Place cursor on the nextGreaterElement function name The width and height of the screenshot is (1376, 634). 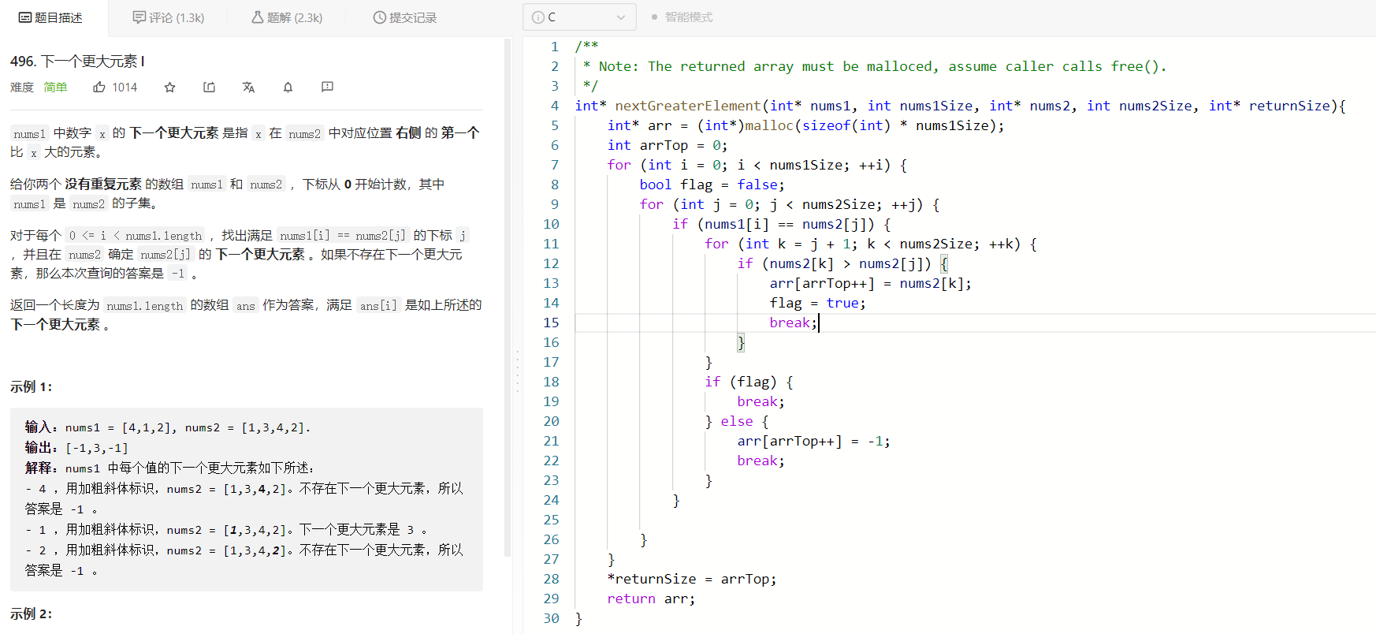point(687,106)
